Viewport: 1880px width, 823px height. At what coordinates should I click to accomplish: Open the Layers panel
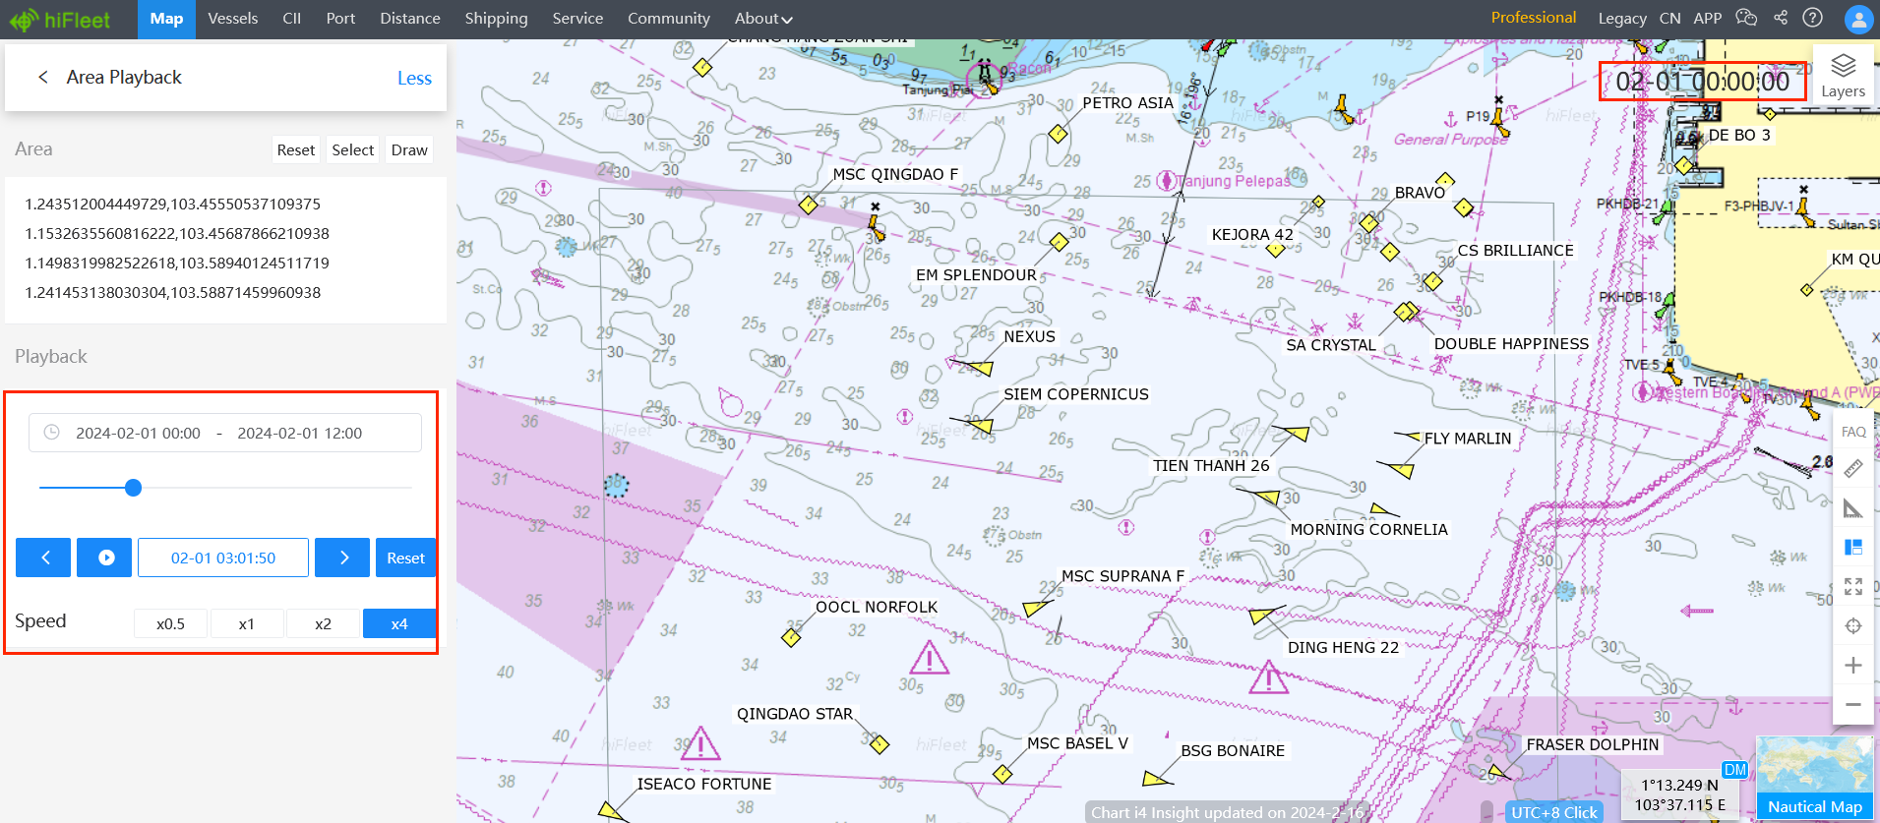1843,76
